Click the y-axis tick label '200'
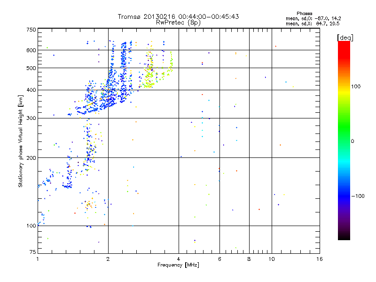The height and width of the screenshot is (282, 376). pyautogui.click(x=31, y=158)
